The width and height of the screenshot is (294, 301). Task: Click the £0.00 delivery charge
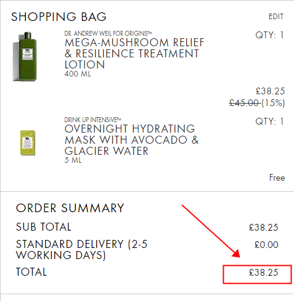(x=266, y=245)
